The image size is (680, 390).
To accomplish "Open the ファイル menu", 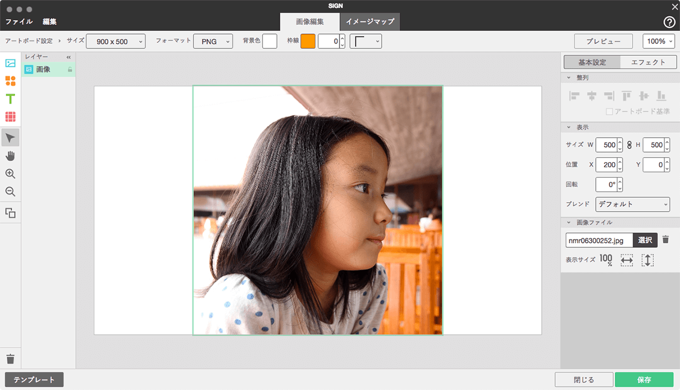I will (x=19, y=22).
